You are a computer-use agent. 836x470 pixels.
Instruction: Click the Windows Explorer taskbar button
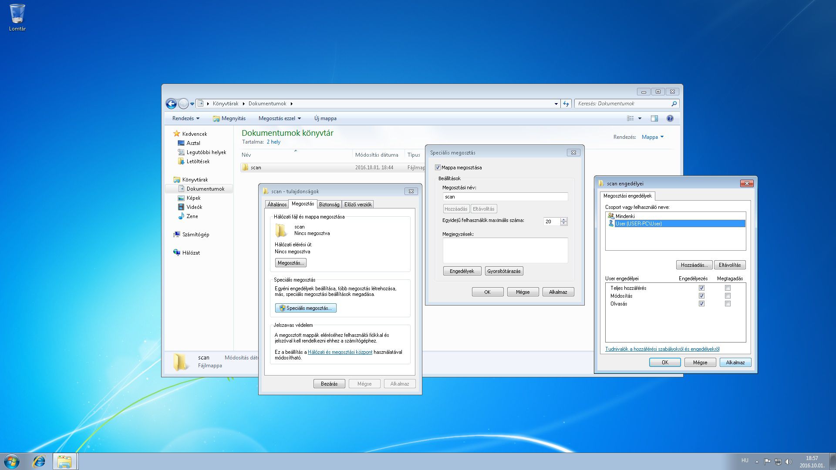(x=65, y=461)
